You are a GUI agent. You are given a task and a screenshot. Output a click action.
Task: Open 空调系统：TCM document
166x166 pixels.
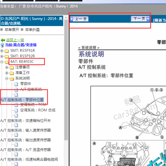(33, 104)
